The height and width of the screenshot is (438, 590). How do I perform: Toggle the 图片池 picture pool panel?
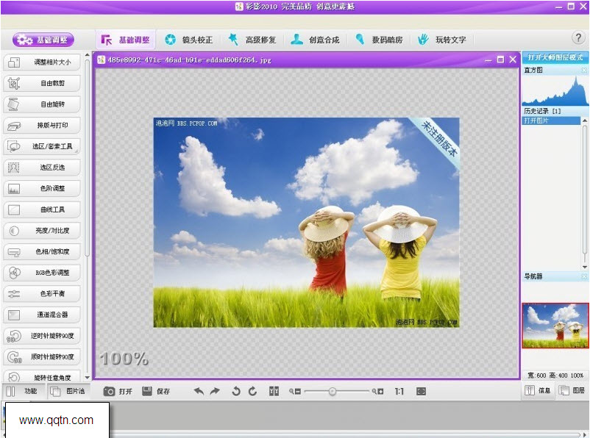pos(68,391)
